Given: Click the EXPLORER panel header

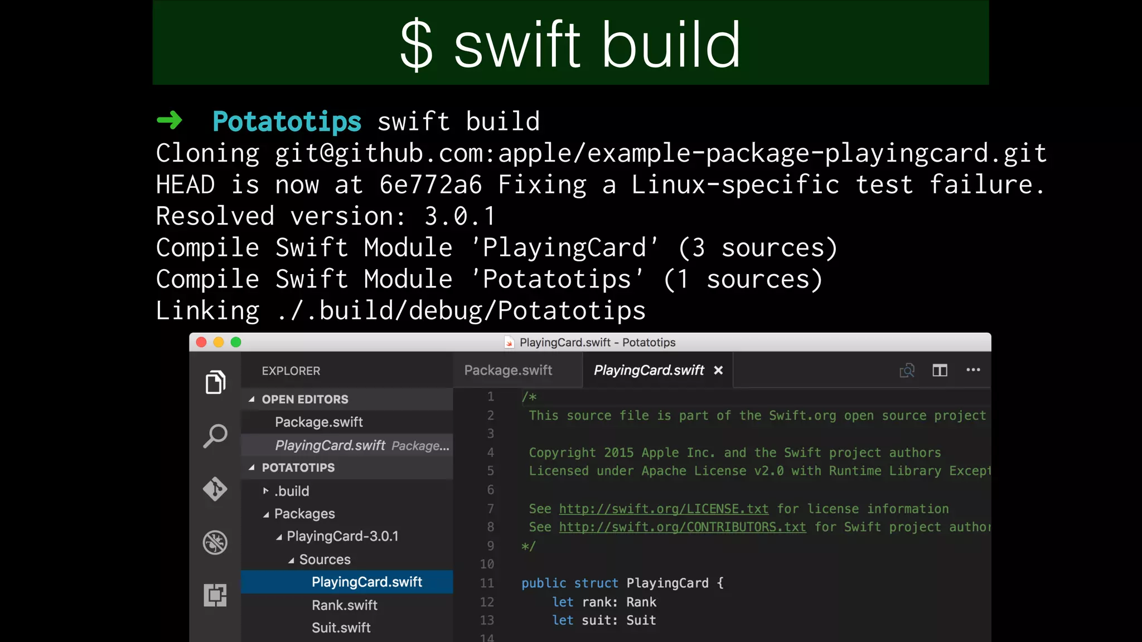Looking at the screenshot, I should (291, 371).
